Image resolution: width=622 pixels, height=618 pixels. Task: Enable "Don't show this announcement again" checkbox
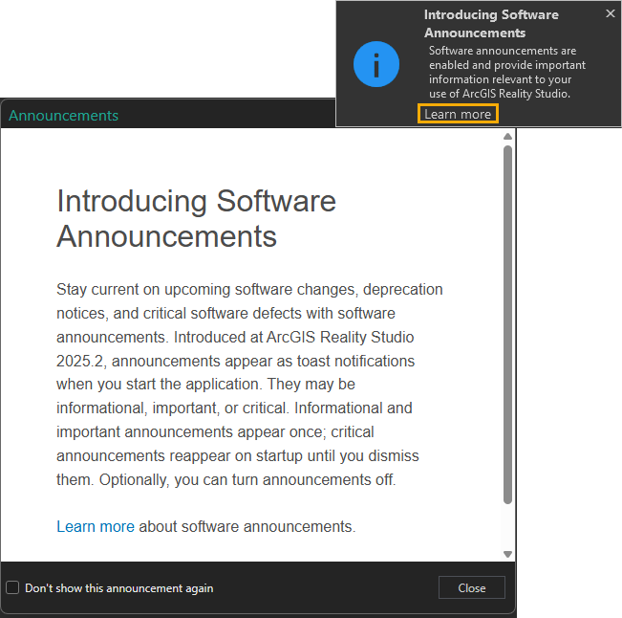coord(12,588)
